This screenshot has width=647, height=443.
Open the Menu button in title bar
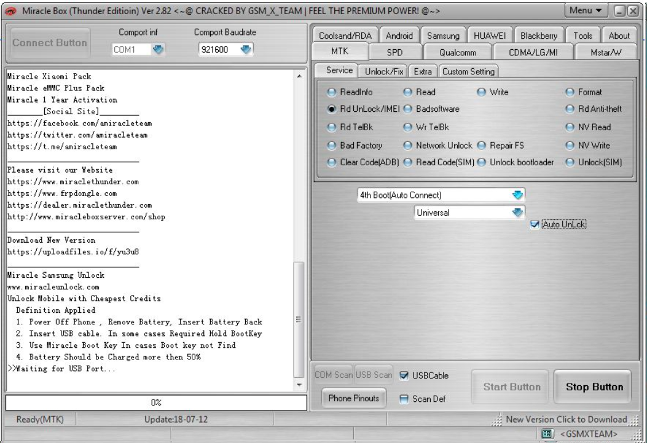pos(586,12)
